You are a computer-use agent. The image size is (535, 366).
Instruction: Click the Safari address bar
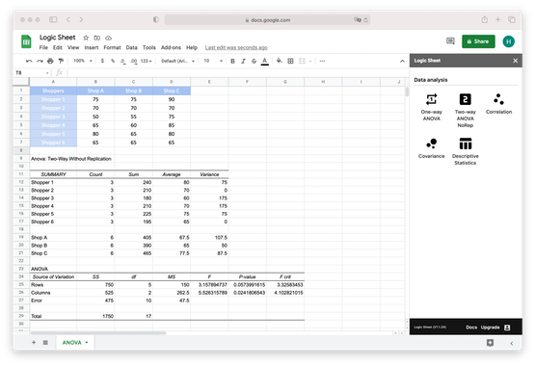pyautogui.click(x=268, y=20)
